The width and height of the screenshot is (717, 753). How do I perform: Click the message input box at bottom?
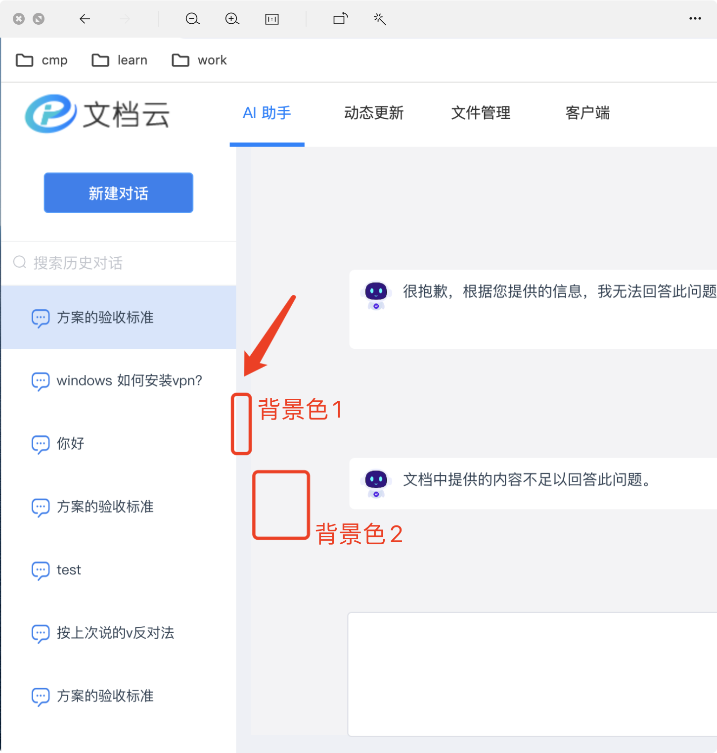(x=532, y=674)
